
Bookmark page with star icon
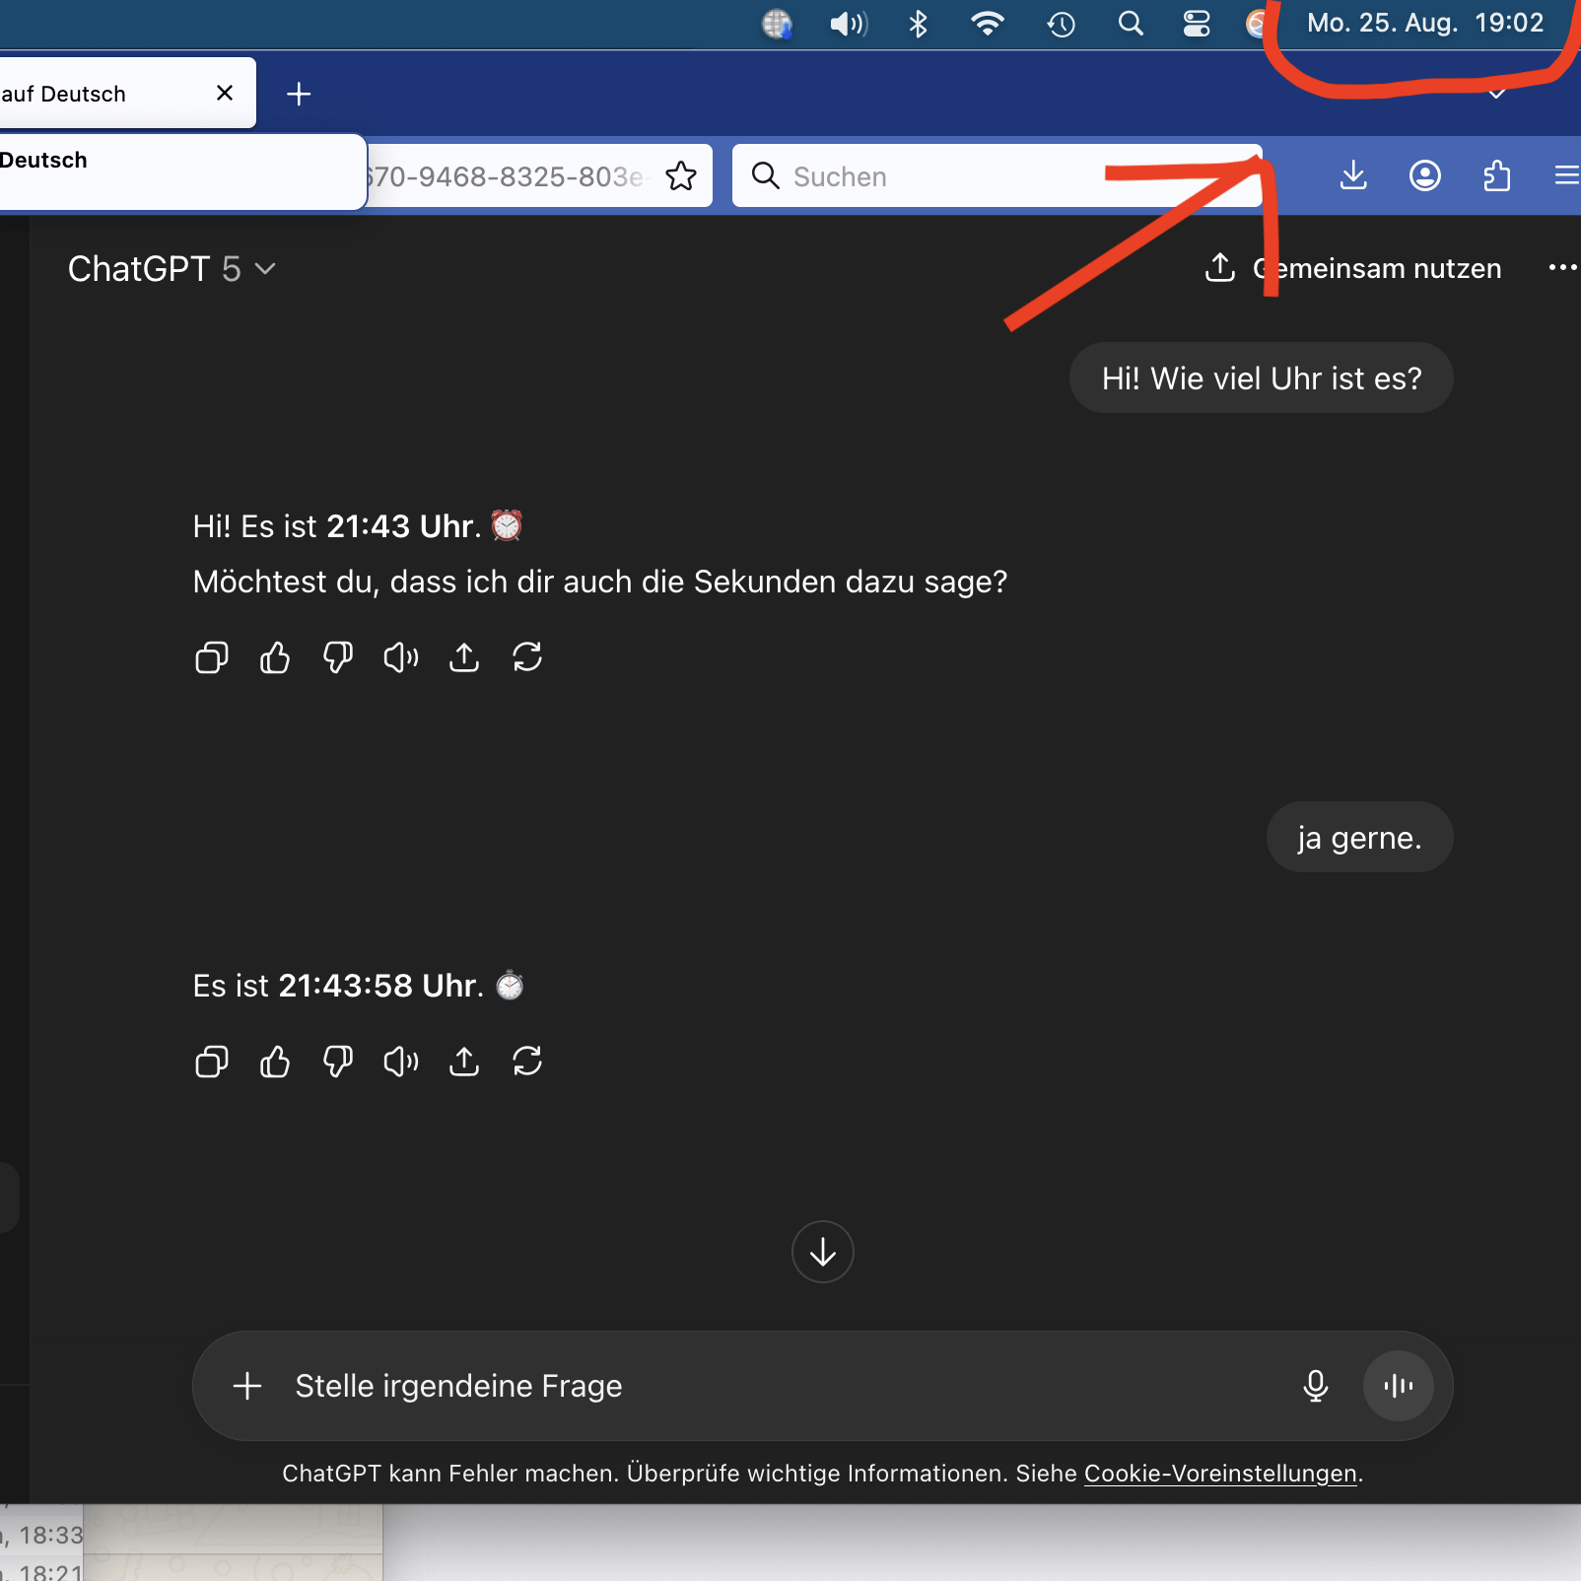681,176
